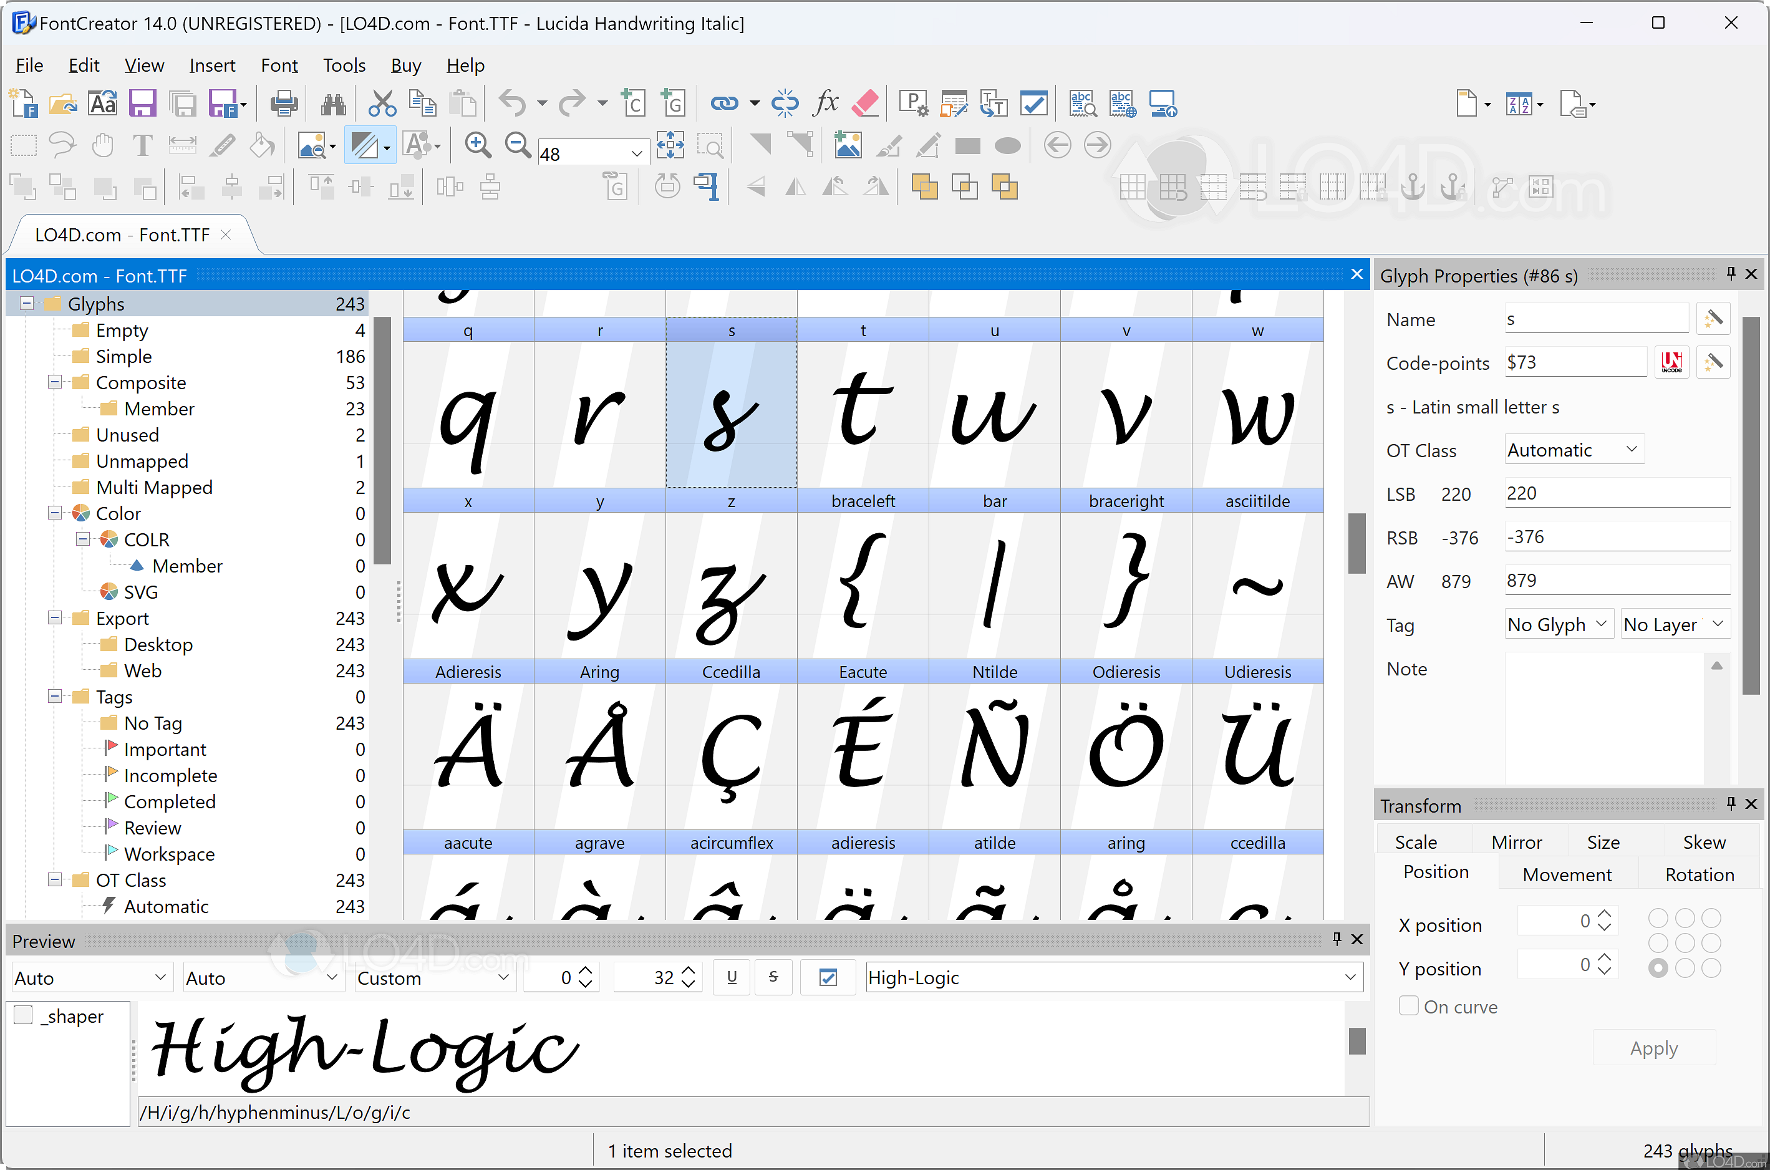
Task: Enable the On curve checkbox
Action: (1409, 1006)
